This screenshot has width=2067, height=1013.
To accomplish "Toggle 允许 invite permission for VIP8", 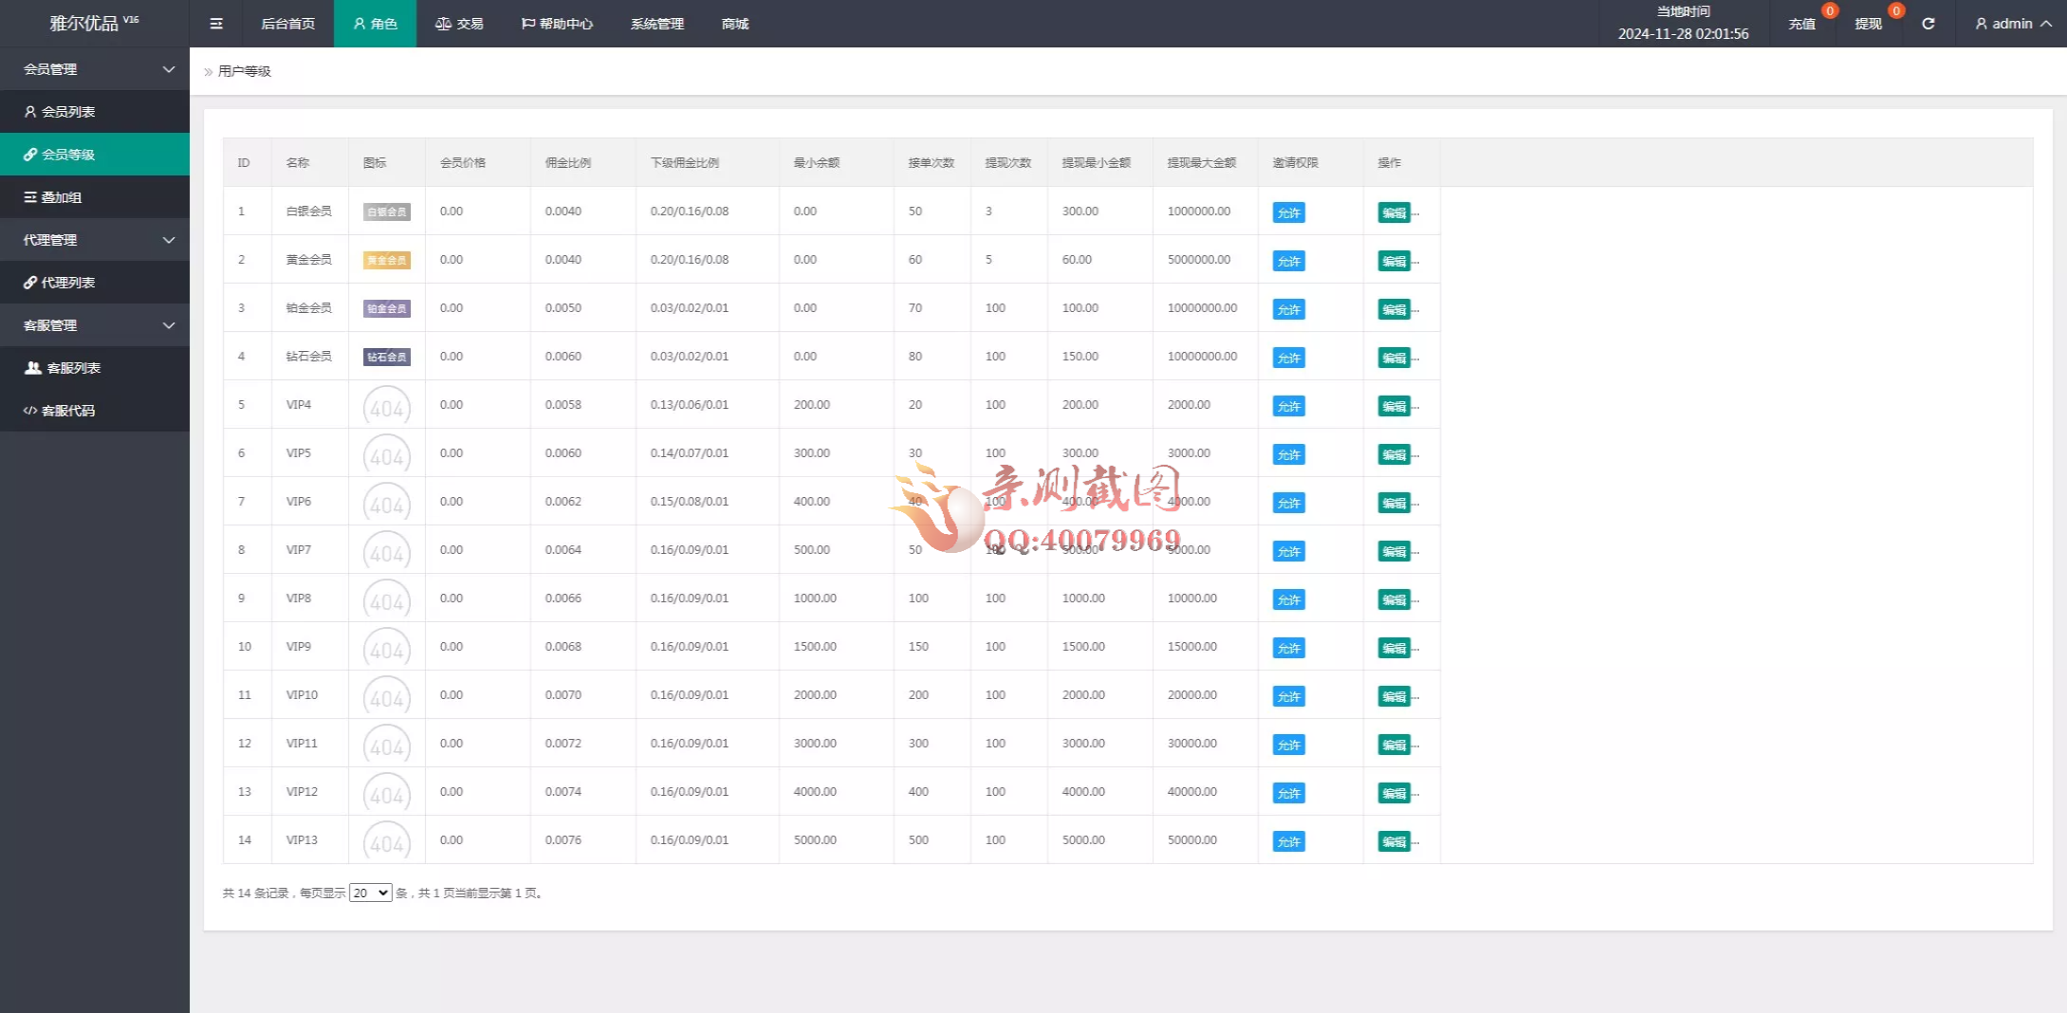I will [x=1288, y=600].
